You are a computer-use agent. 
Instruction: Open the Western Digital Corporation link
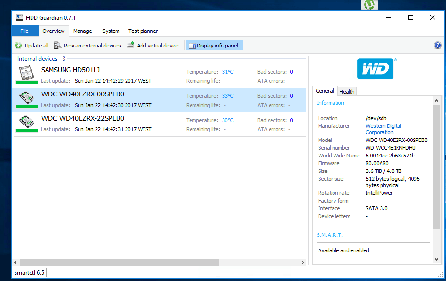[383, 129]
